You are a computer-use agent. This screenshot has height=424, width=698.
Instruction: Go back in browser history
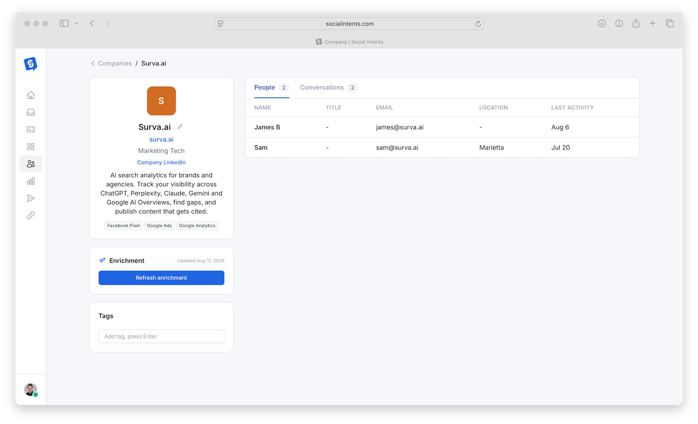pos(92,23)
